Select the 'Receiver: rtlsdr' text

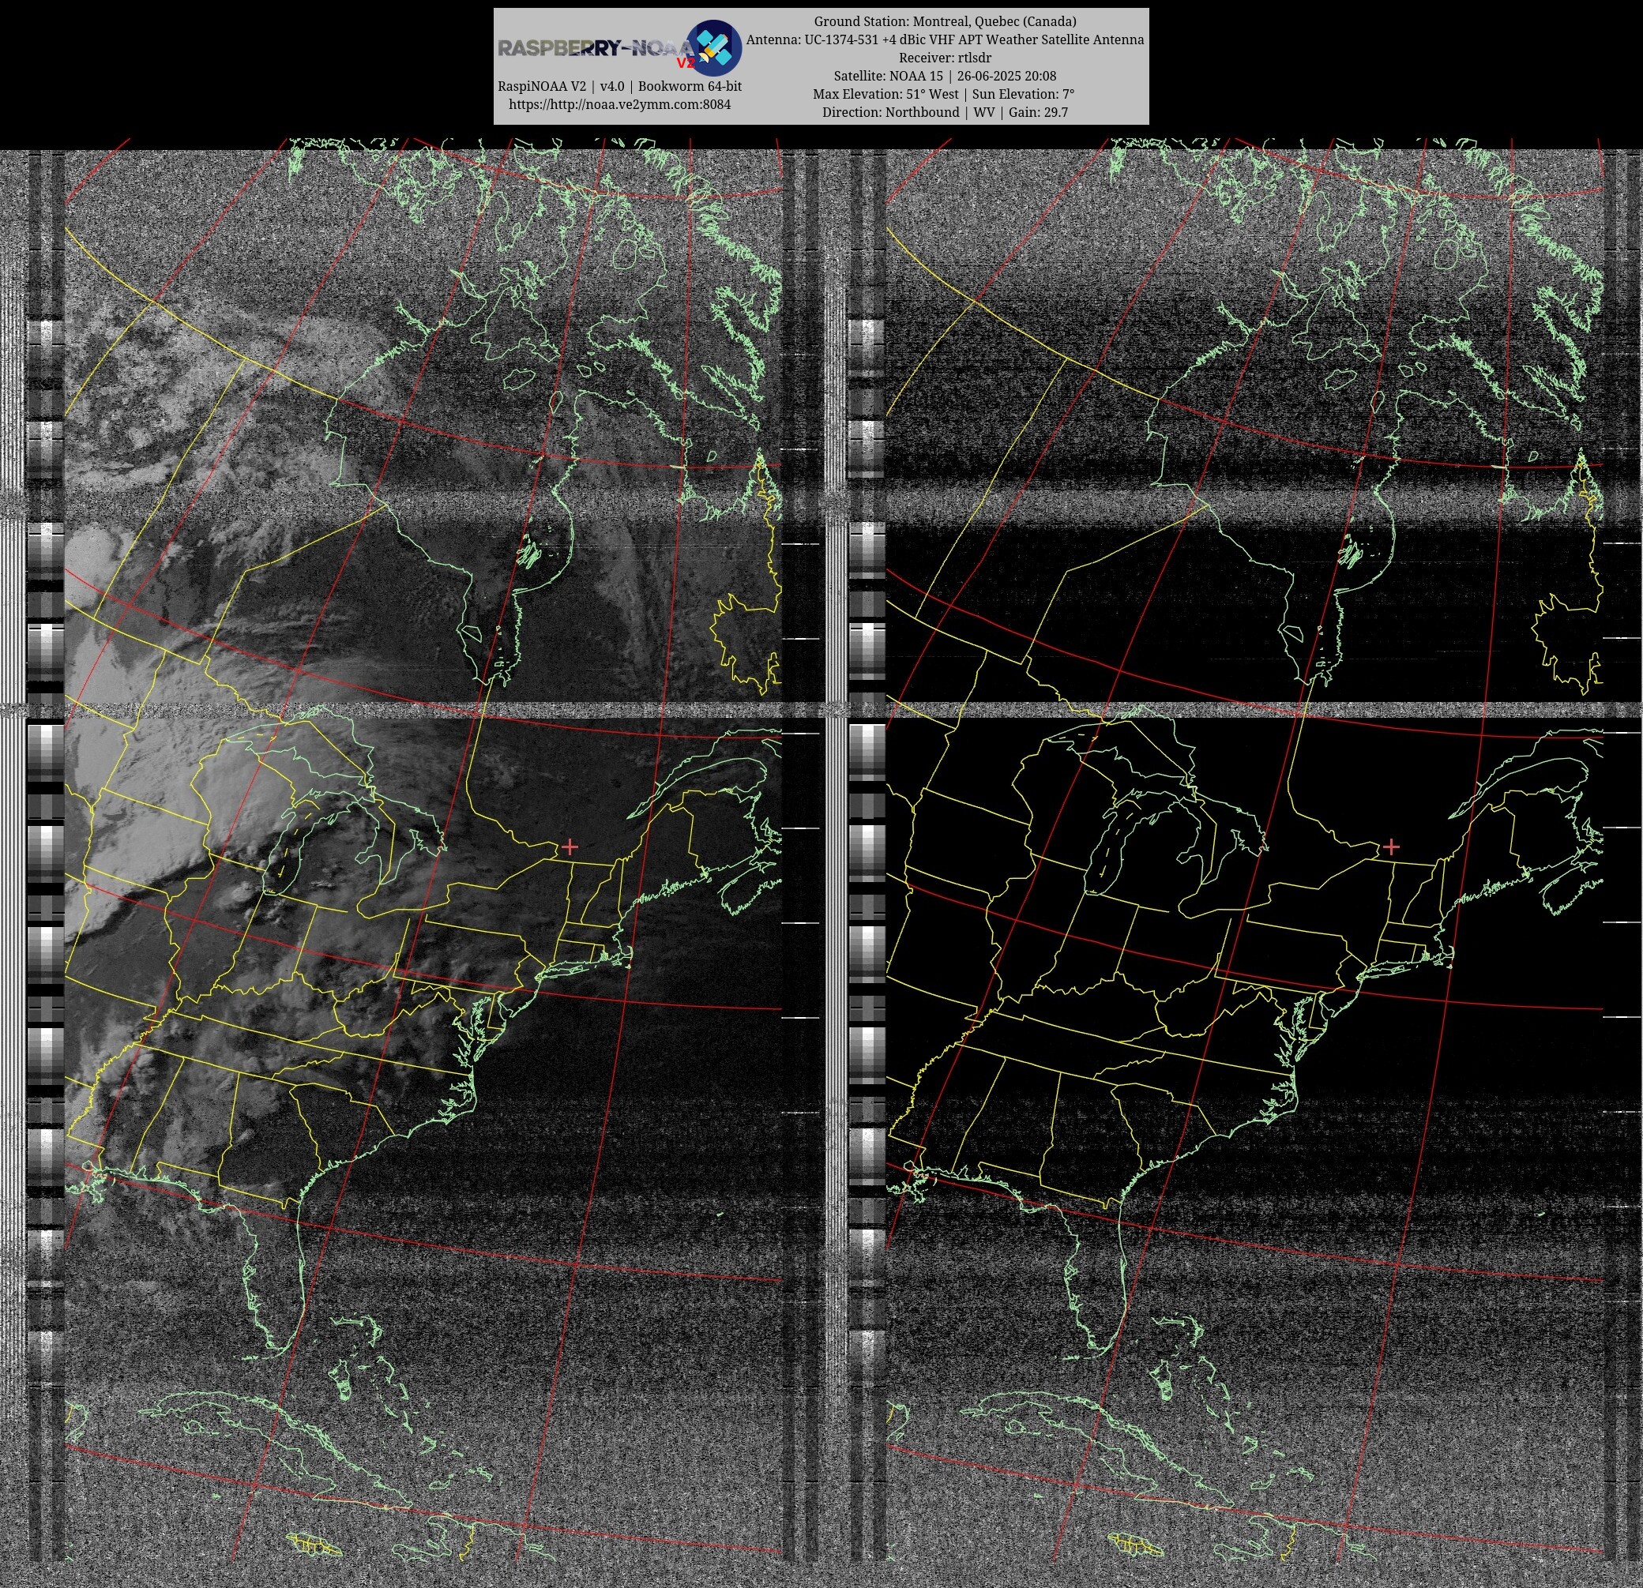[x=945, y=58]
